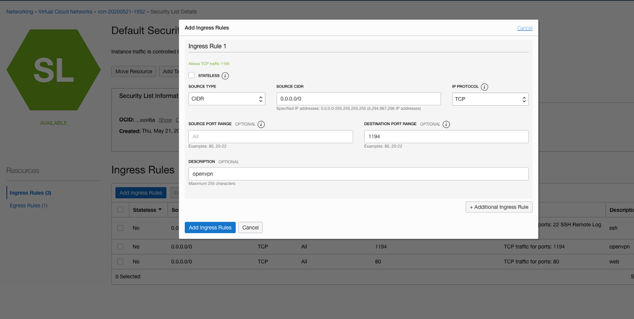Click 'Allows TCP traffic 1194' green text
634x319 pixels.
coord(209,64)
